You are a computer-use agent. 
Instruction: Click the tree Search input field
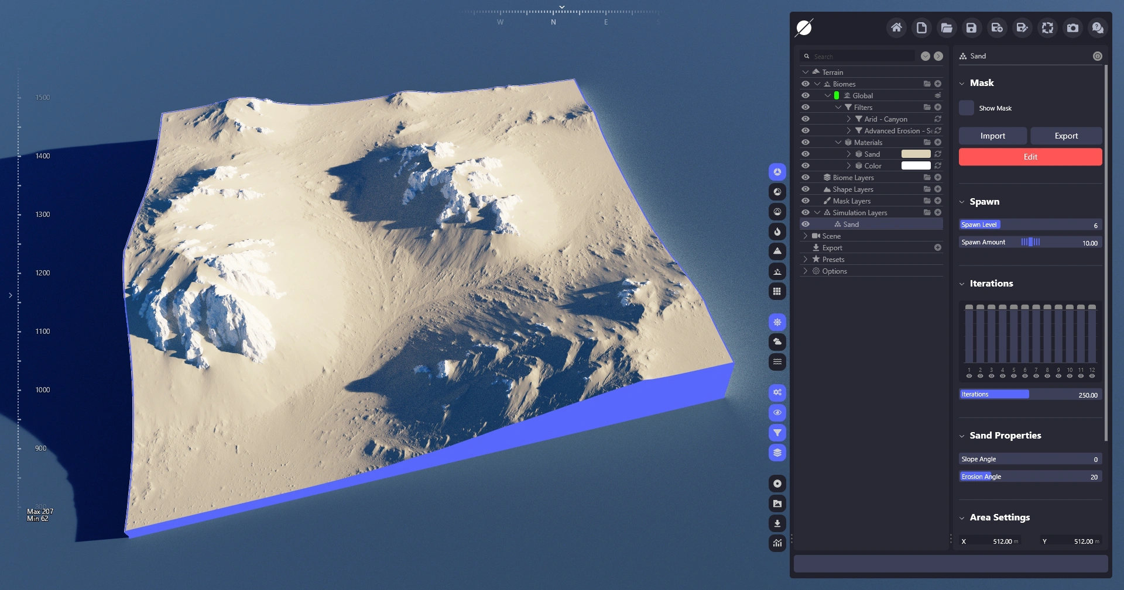(858, 56)
